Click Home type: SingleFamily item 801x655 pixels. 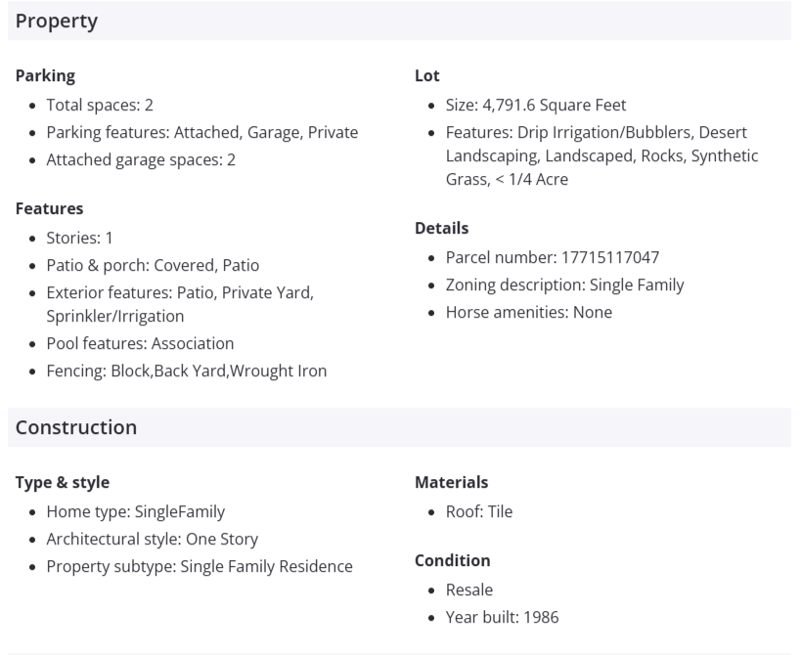(135, 511)
